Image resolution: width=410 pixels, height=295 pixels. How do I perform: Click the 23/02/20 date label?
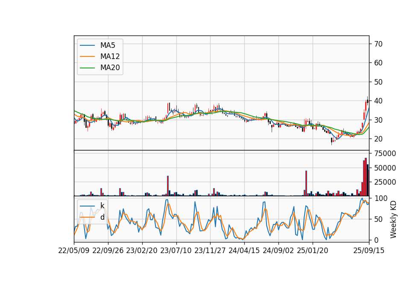[142, 251]
